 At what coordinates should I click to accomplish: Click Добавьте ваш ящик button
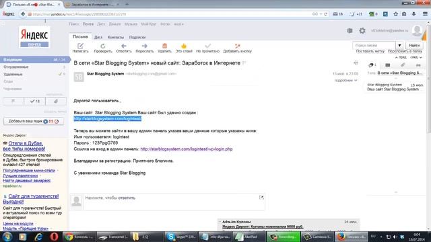tap(34, 121)
